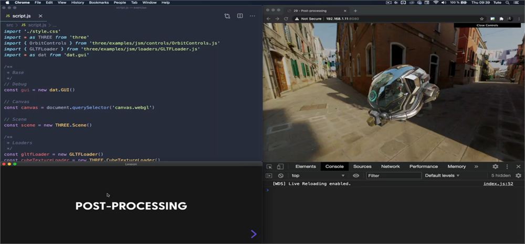Open the Network tab
This screenshot has width=525, height=244.
pos(391,167)
